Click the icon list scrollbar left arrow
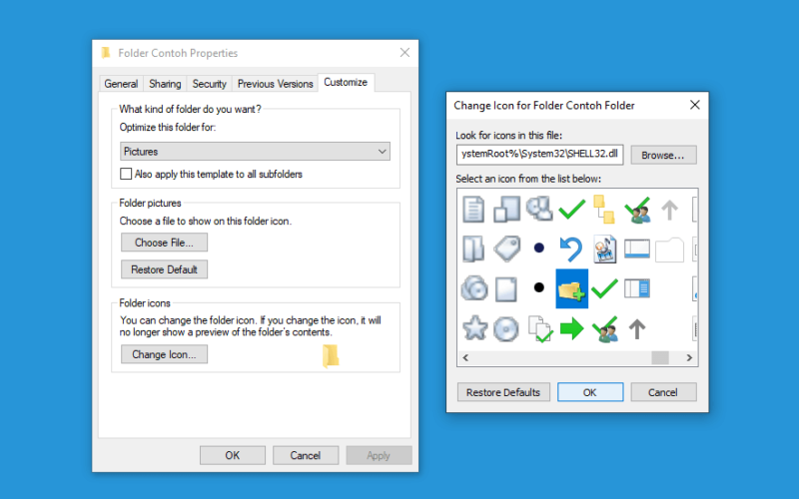The width and height of the screenshot is (799, 499). click(x=465, y=357)
